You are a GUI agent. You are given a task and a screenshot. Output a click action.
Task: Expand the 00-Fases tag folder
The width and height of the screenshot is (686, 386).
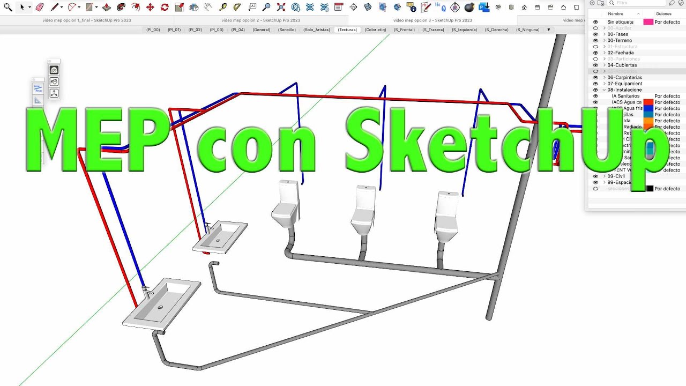tap(605, 34)
